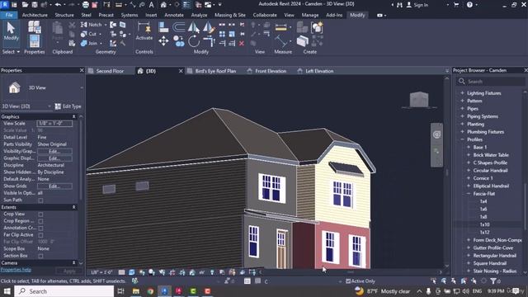The width and height of the screenshot is (528, 297).
Task: Click the Project Browser search field
Action: click(x=491, y=82)
